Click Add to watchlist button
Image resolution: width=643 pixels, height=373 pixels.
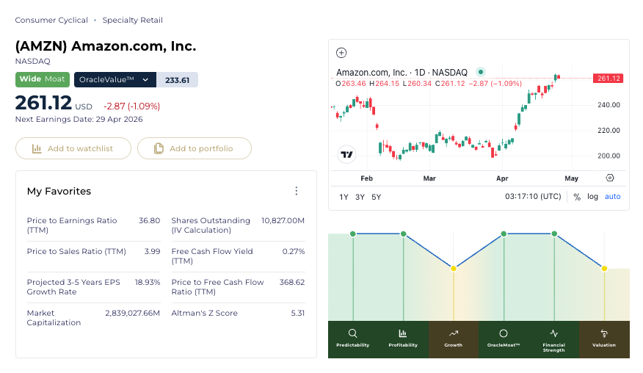pos(73,148)
